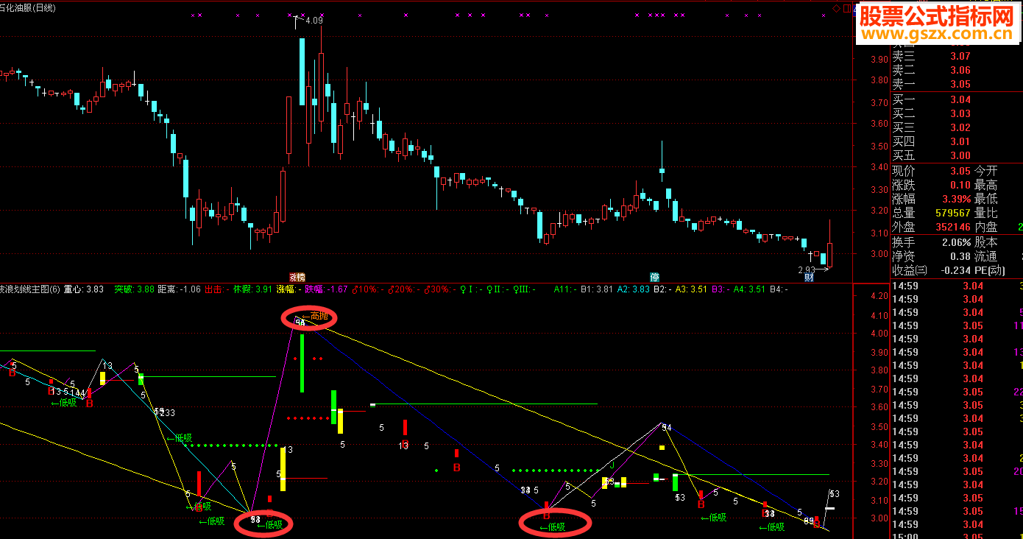
Task: Click the 涨榜 info marker under the chart
Action: tap(297, 278)
